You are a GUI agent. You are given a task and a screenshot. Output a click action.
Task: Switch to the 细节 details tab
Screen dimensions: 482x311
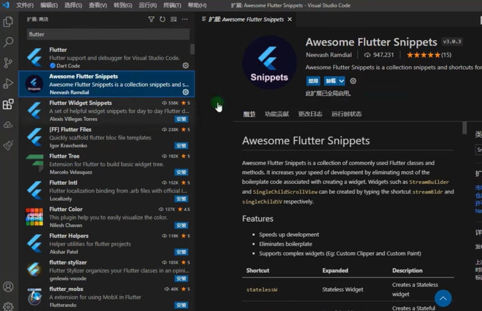point(249,114)
